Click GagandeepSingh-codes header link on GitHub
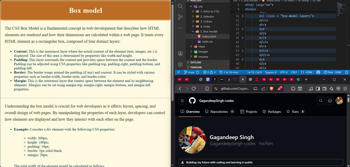Screen dimensions: 350x167 click(216, 101)
